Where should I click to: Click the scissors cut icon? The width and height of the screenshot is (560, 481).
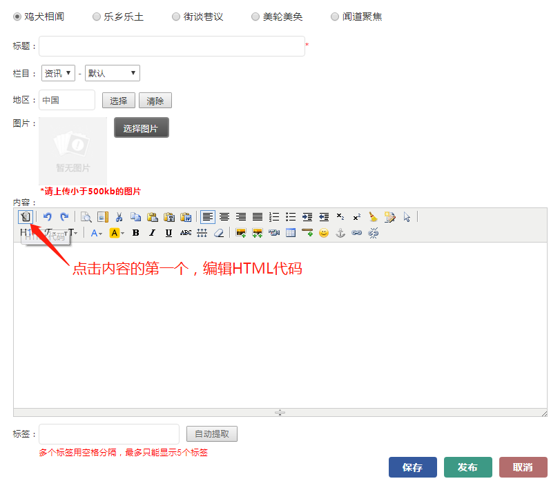click(119, 217)
